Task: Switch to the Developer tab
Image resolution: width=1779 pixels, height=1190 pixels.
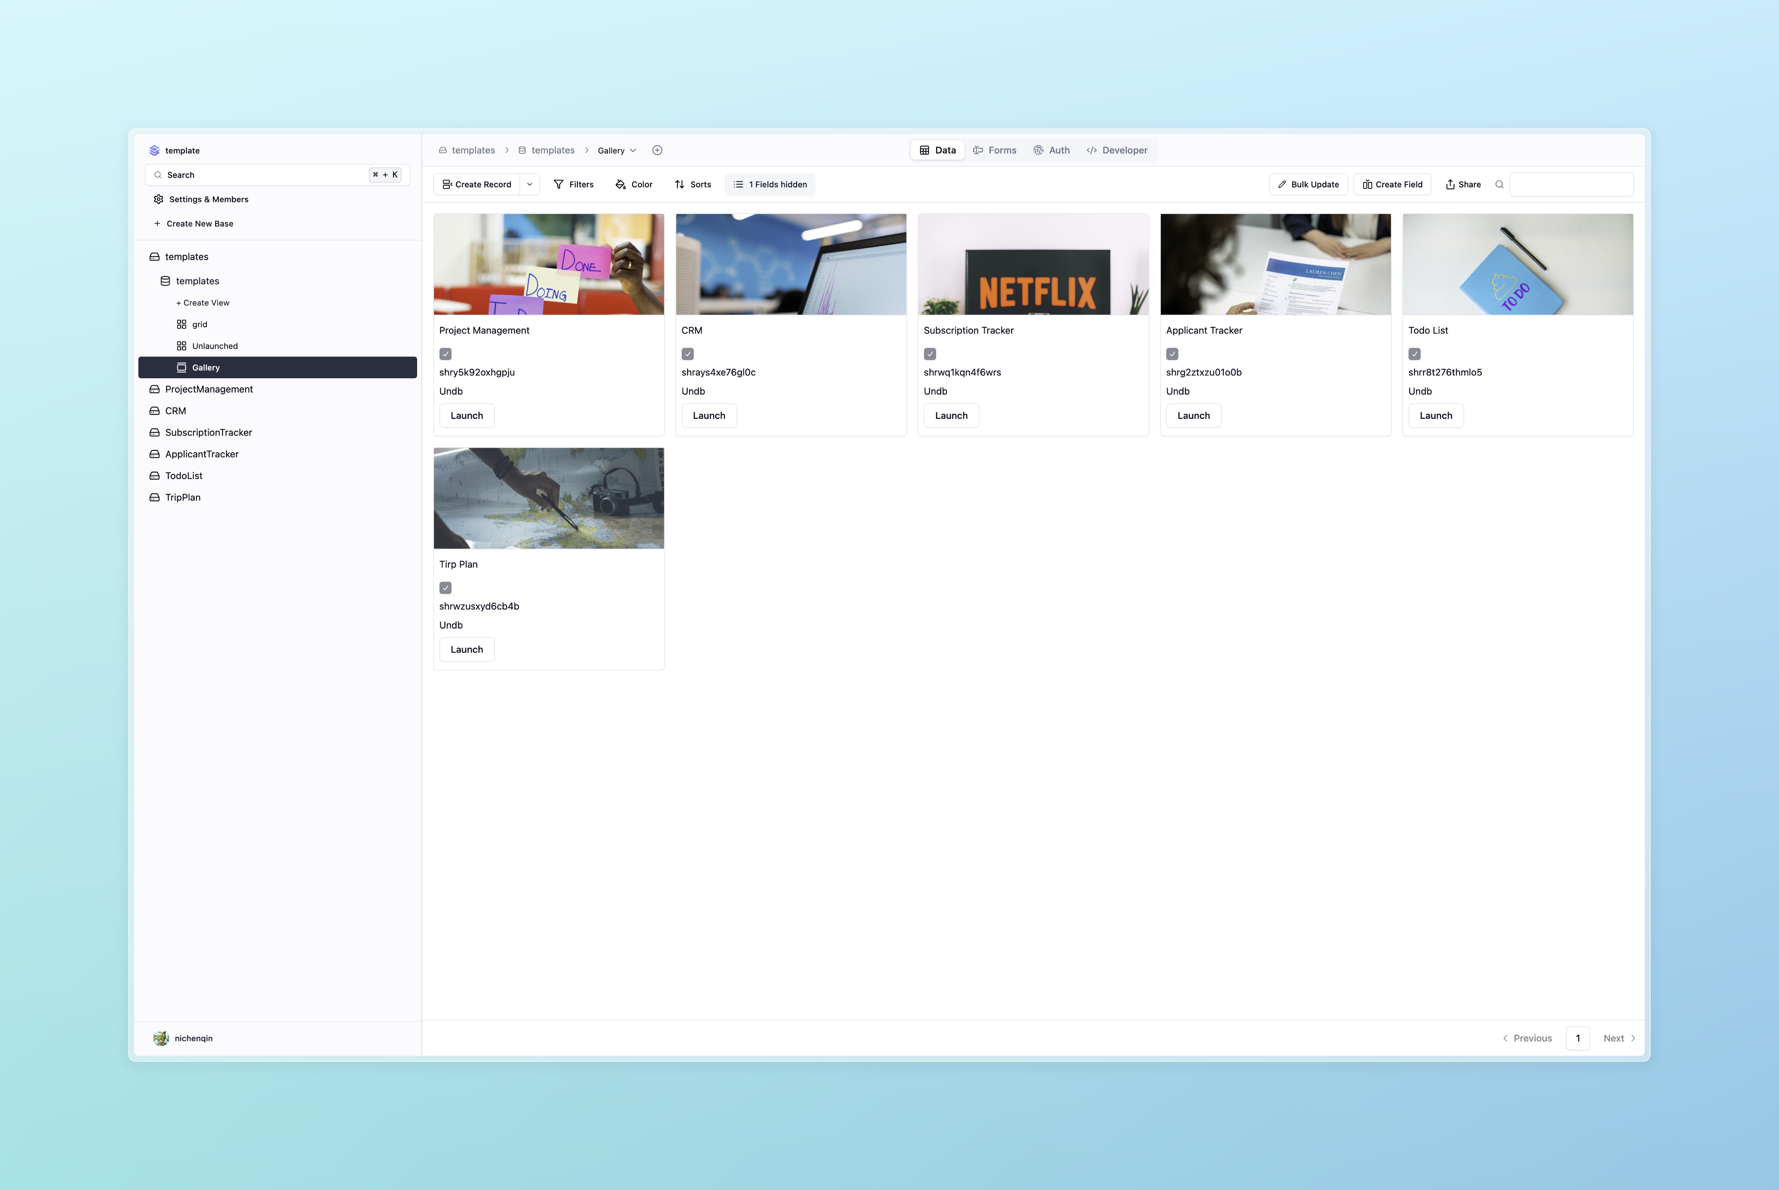Action: (x=1116, y=150)
